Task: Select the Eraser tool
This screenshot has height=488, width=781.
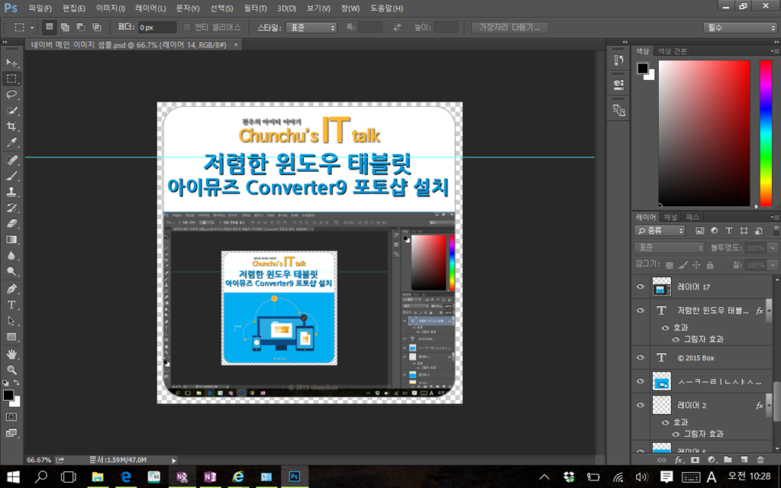Action: pos(11,224)
